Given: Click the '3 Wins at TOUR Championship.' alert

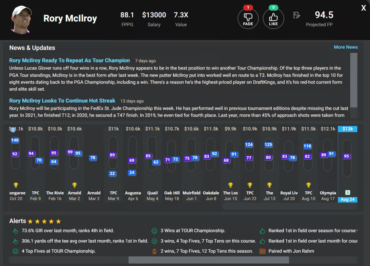Looking at the screenshot, I should coord(193,231).
